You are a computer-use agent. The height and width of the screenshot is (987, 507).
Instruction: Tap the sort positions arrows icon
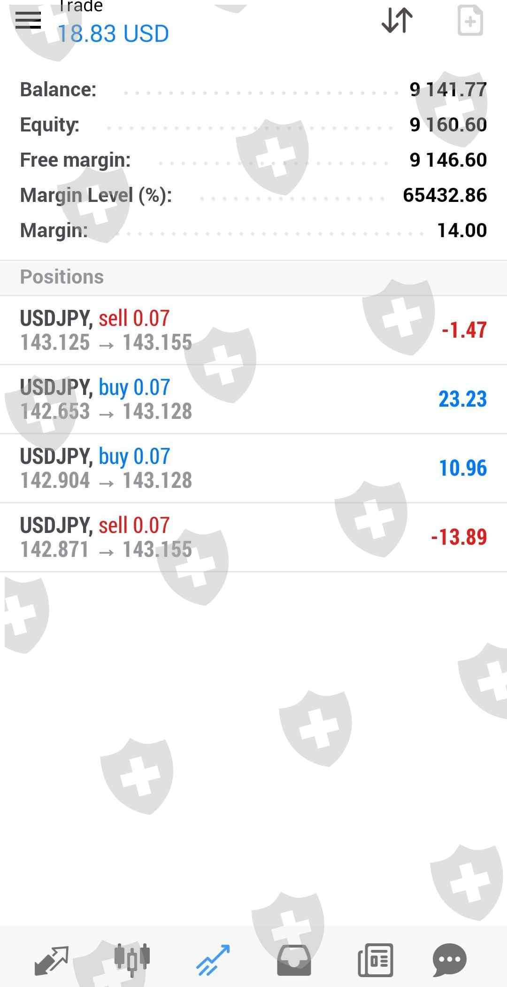tap(397, 21)
